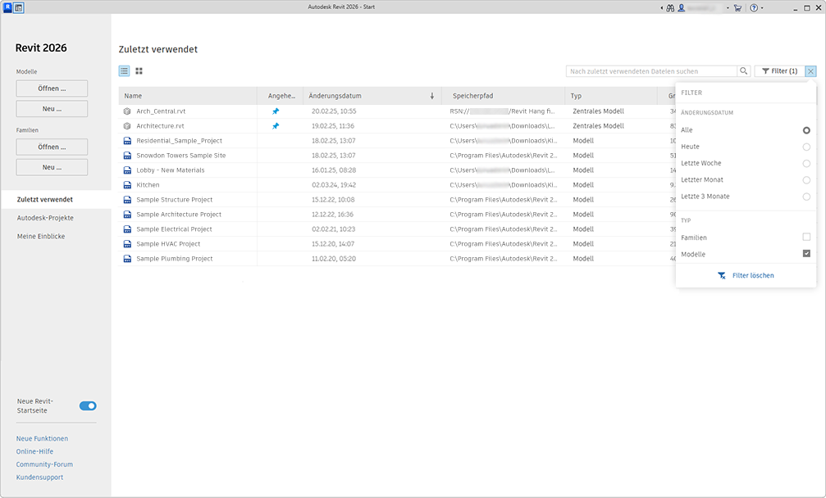Click the Architecture.rvt central model icon
The height and width of the screenshot is (498, 826).
click(127, 126)
